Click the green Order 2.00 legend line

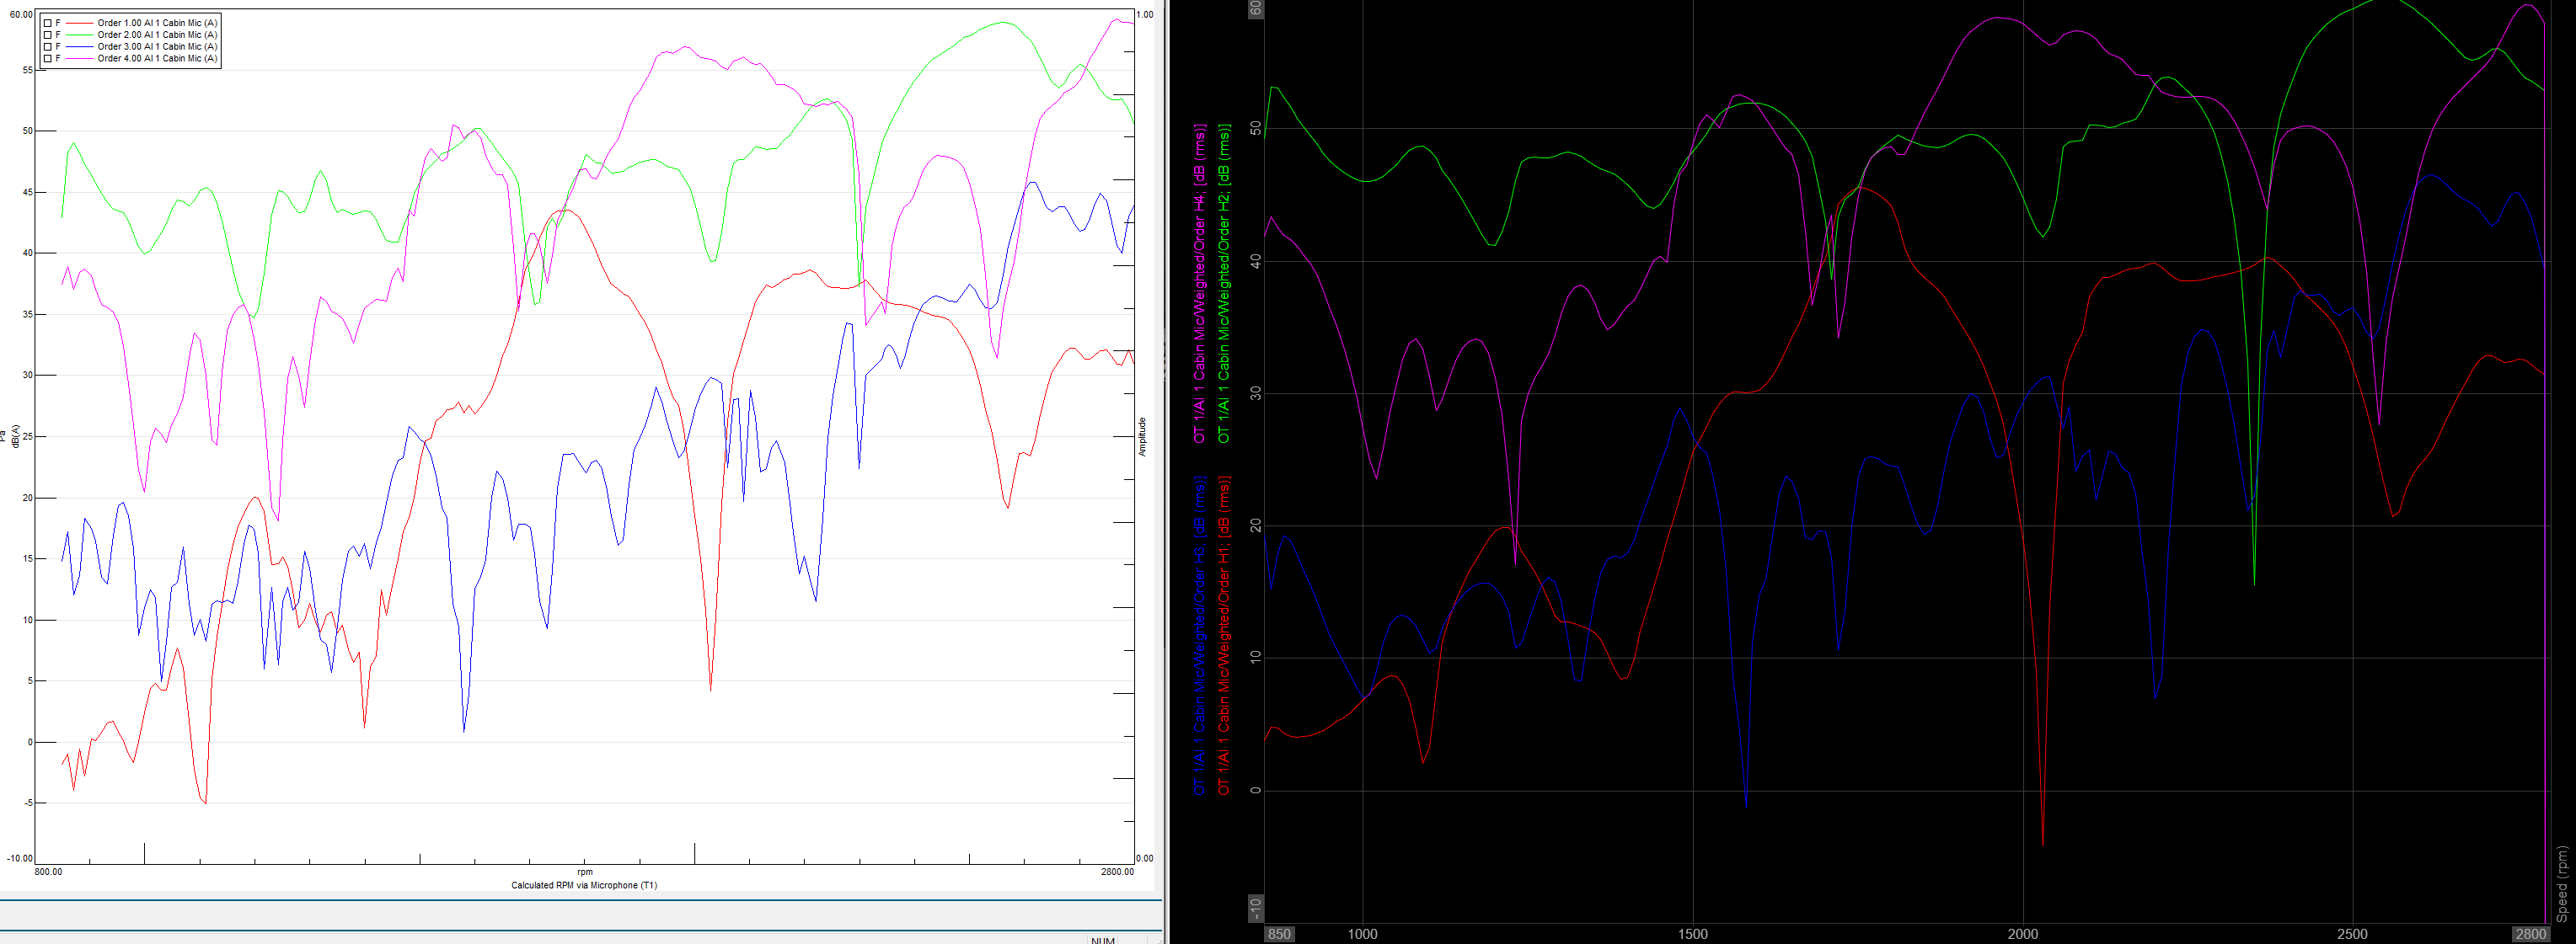point(79,35)
